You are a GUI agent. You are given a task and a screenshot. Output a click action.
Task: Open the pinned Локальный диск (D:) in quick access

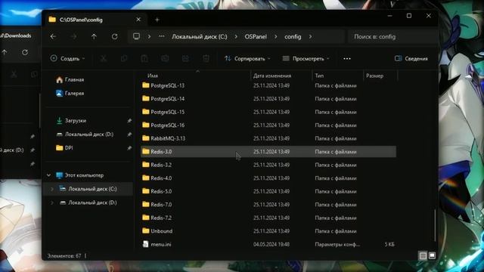coord(85,134)
